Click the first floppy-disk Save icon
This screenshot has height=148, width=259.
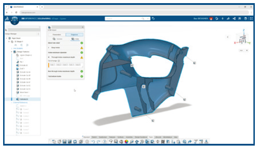pyautogui.click(x=64, y=141)
